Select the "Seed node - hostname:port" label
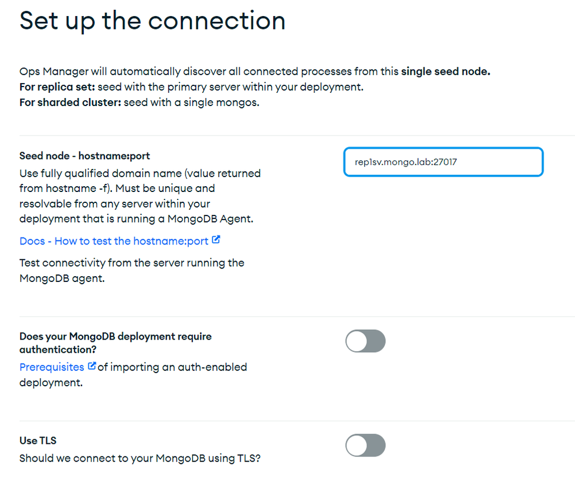This screenshot has width=575, height=494. pyautogui.click(x=85, y=156)
